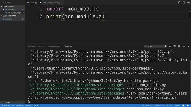The image size is (191, 107).
Task: Click the terminal output value '5'
Action: (x=29, y=101)
